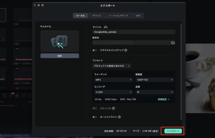Click the 5000 kbps bitrate text
Viewport: 215px width, 138px height.
[111, 99]
